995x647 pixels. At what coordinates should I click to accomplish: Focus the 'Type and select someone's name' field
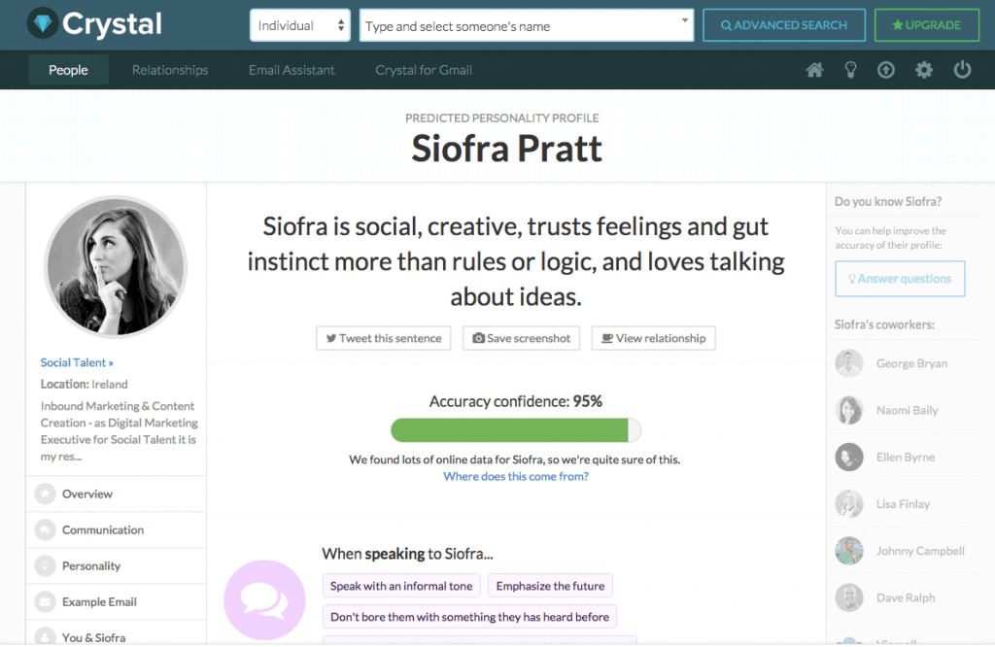click(x=526, y=25)
